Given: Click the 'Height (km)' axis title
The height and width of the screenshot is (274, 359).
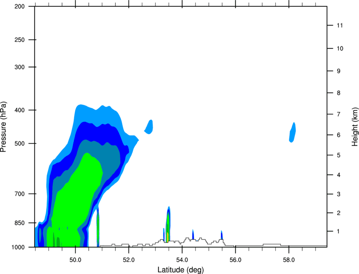Looking at the screenshot, I should coord(355,127).
